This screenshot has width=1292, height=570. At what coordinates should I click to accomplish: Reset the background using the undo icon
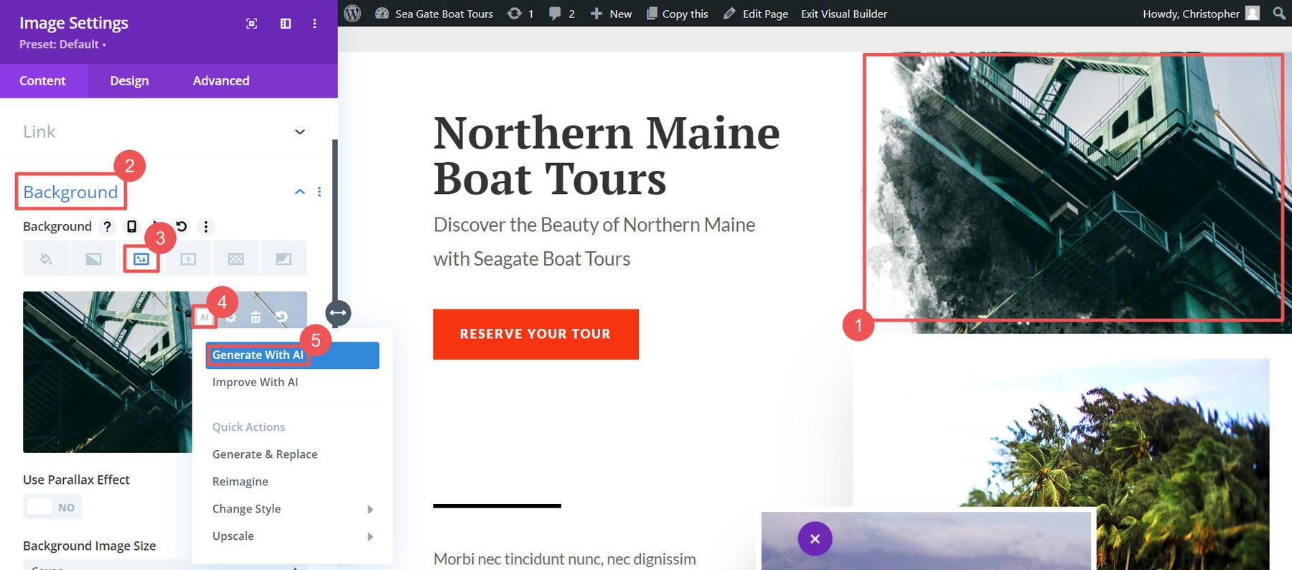[281, 316]
